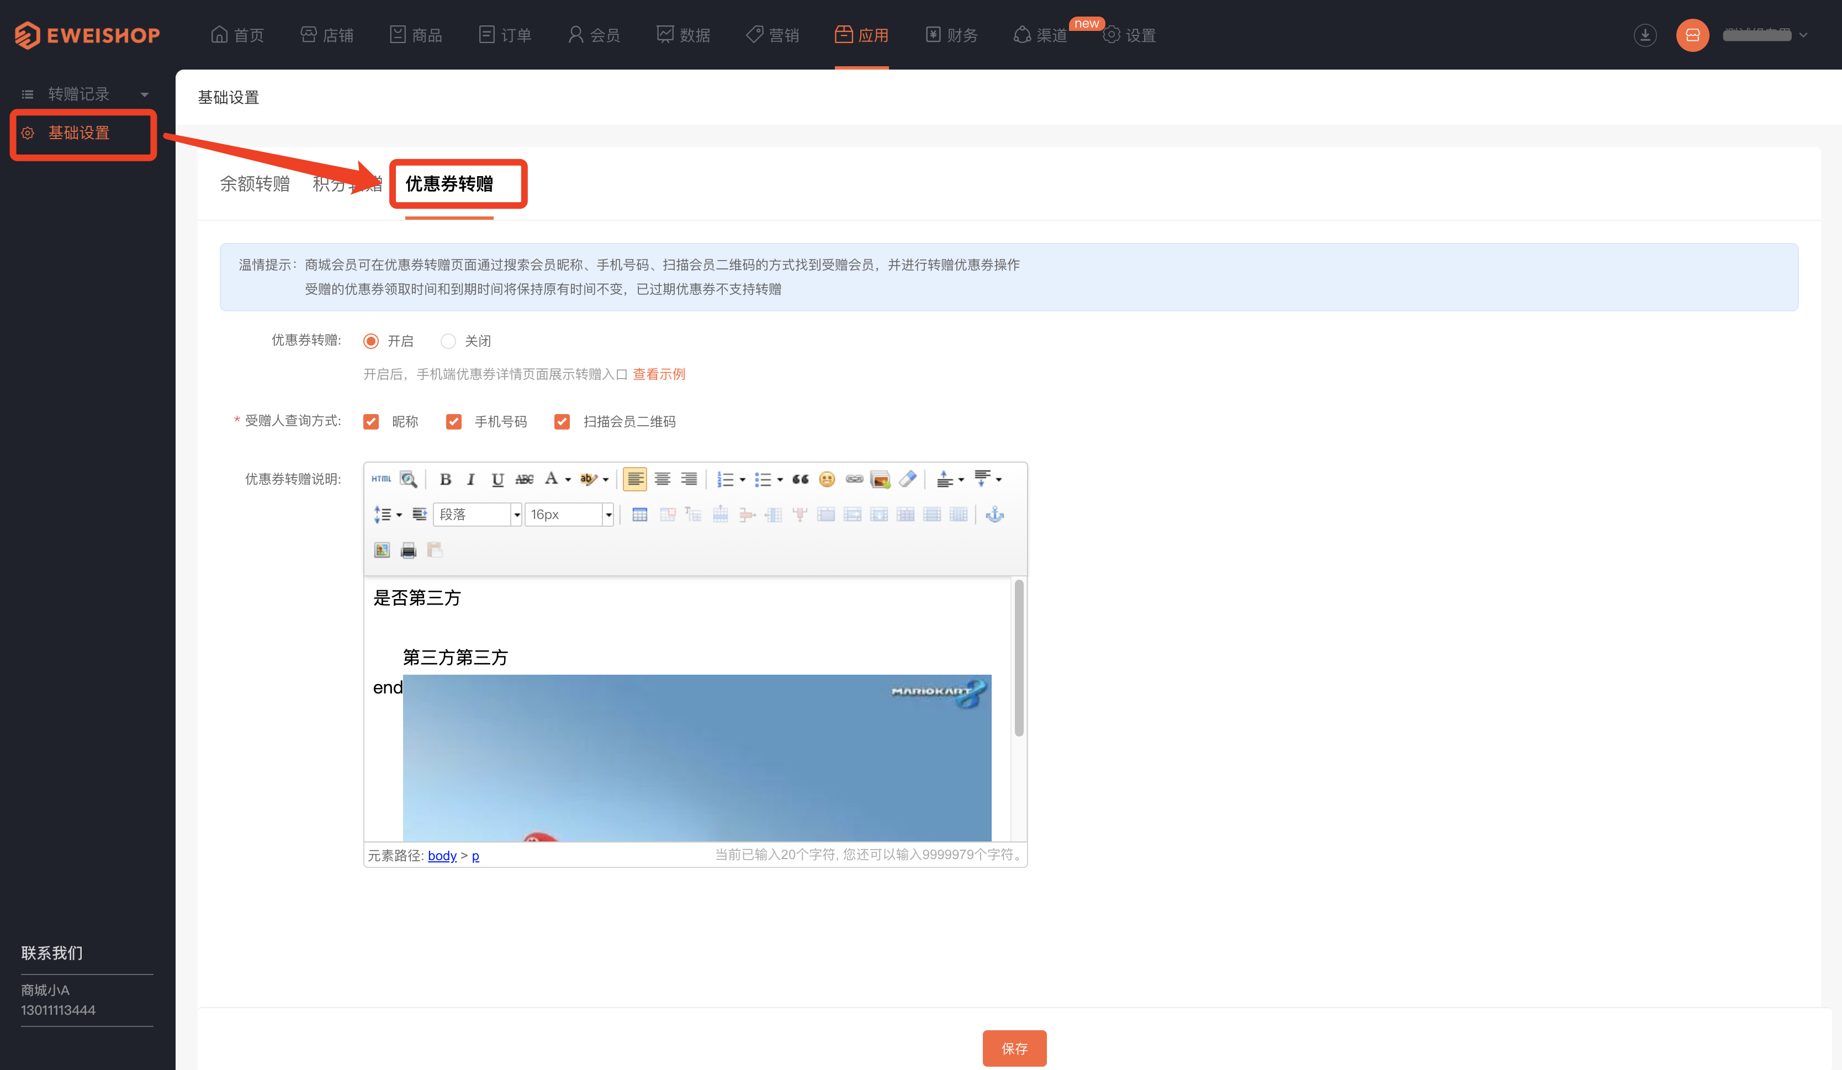Open 应用 in top navigation

pos(862,35)
